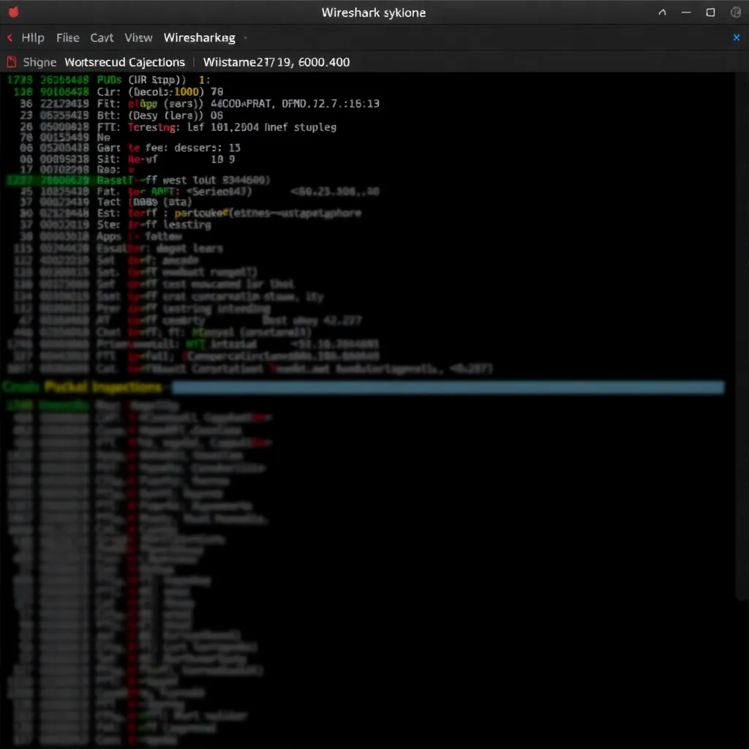Click the red Teresting label
The width and height of the screenshot is (749, 749).
154,127
